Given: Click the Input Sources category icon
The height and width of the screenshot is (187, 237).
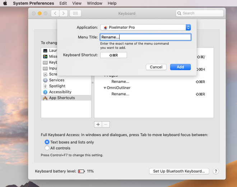Looking at the screenshot, I should pyautogui.click(x=45, y=69).
